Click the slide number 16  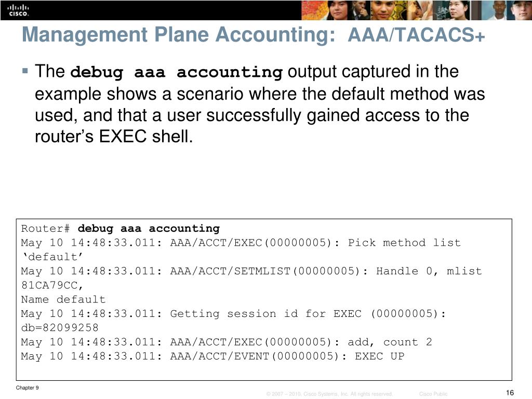tap(510, 393)
